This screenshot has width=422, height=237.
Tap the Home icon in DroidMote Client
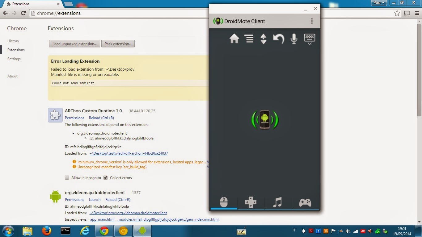pyautogui.click(x=234, y=39)
